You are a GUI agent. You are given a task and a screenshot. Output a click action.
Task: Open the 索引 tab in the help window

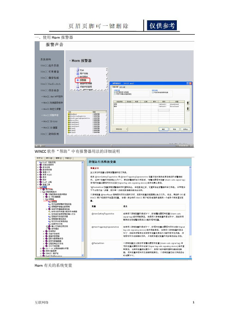(x=49, y=158)
